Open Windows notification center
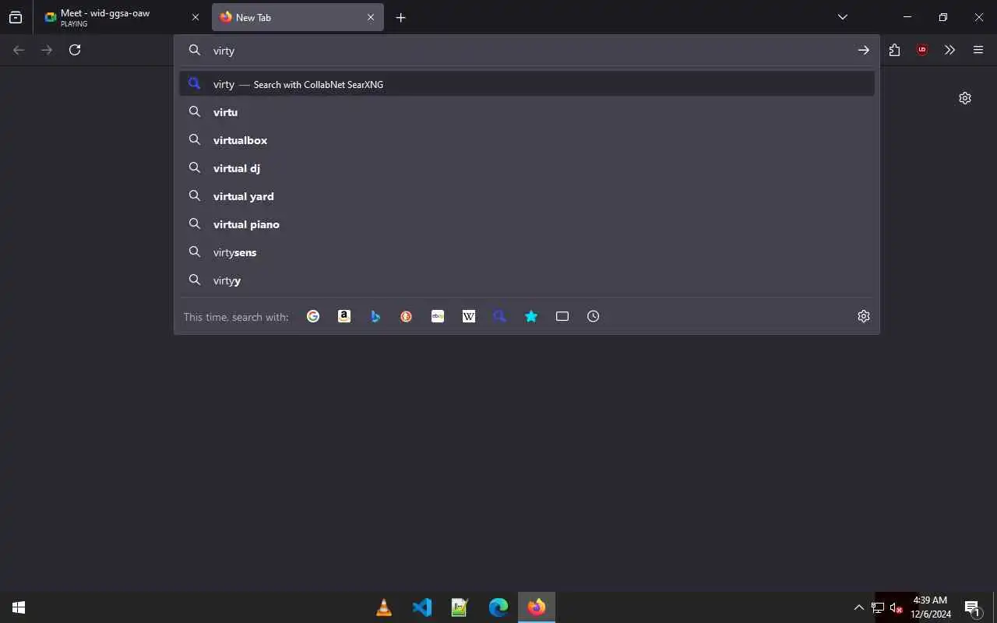The height and width of the screenshot is (623, 997). coord(972,607)
